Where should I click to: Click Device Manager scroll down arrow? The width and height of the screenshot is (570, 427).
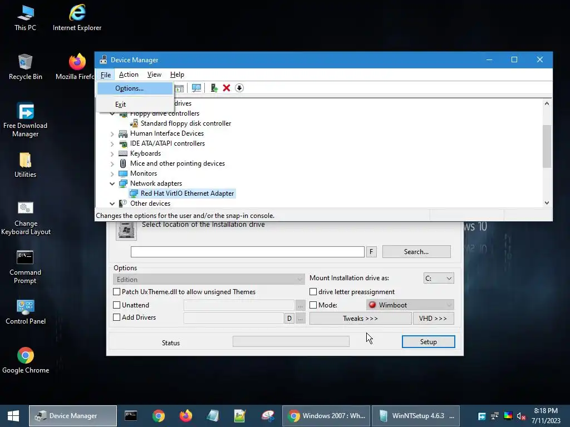click(x=547, y=203)
